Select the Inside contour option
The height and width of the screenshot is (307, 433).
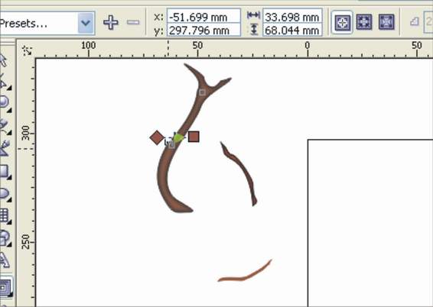tap(364, 22)
